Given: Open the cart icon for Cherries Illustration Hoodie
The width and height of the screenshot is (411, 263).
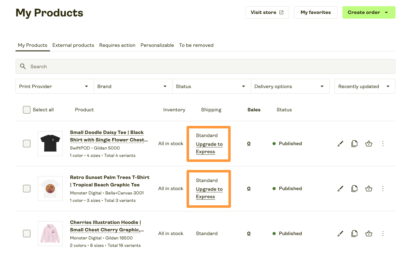Looking at the screenshot, I should click(369, 233).
